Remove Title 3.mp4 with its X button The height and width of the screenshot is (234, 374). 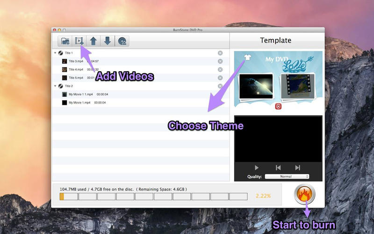(220, 61)
